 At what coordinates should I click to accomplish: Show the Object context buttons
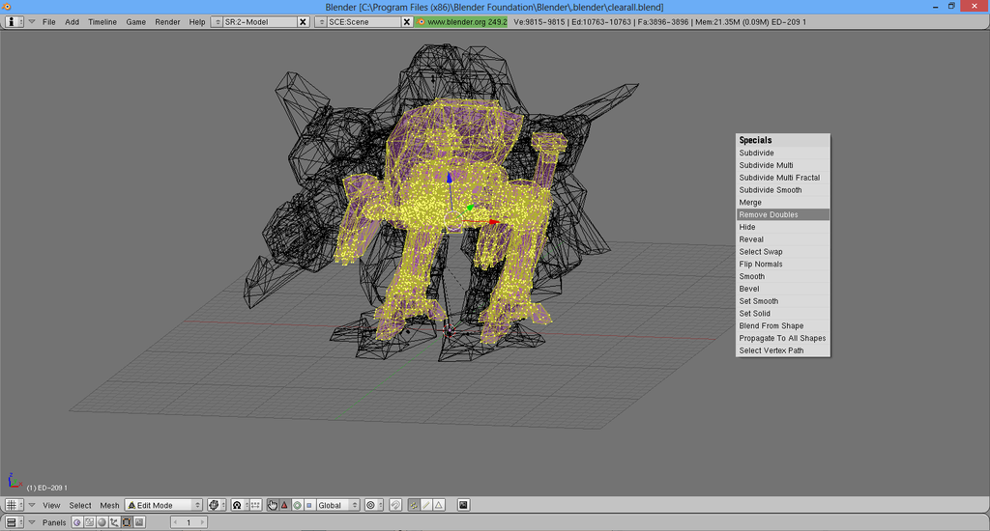tap(114, 522)
